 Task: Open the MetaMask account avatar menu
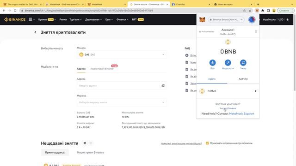(x=252, y=19)
